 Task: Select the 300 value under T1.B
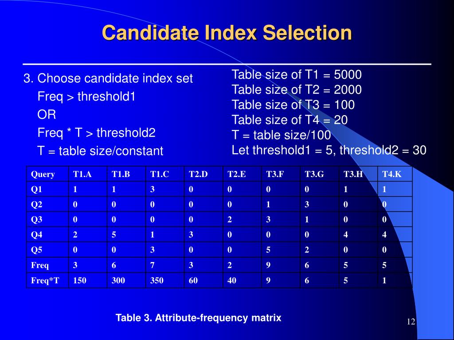click(x=118, y=280)
